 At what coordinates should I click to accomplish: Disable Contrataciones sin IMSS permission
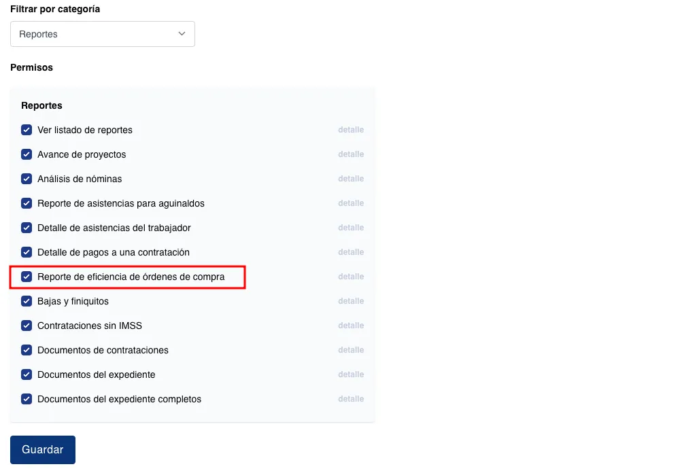click(x=27, y=326)
